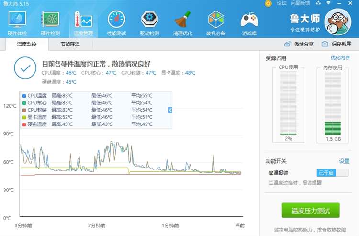This screenshot has height=236, width=359.
Task: Click the 优化内存 optimize memory link
Action: (x=340, y=58)
